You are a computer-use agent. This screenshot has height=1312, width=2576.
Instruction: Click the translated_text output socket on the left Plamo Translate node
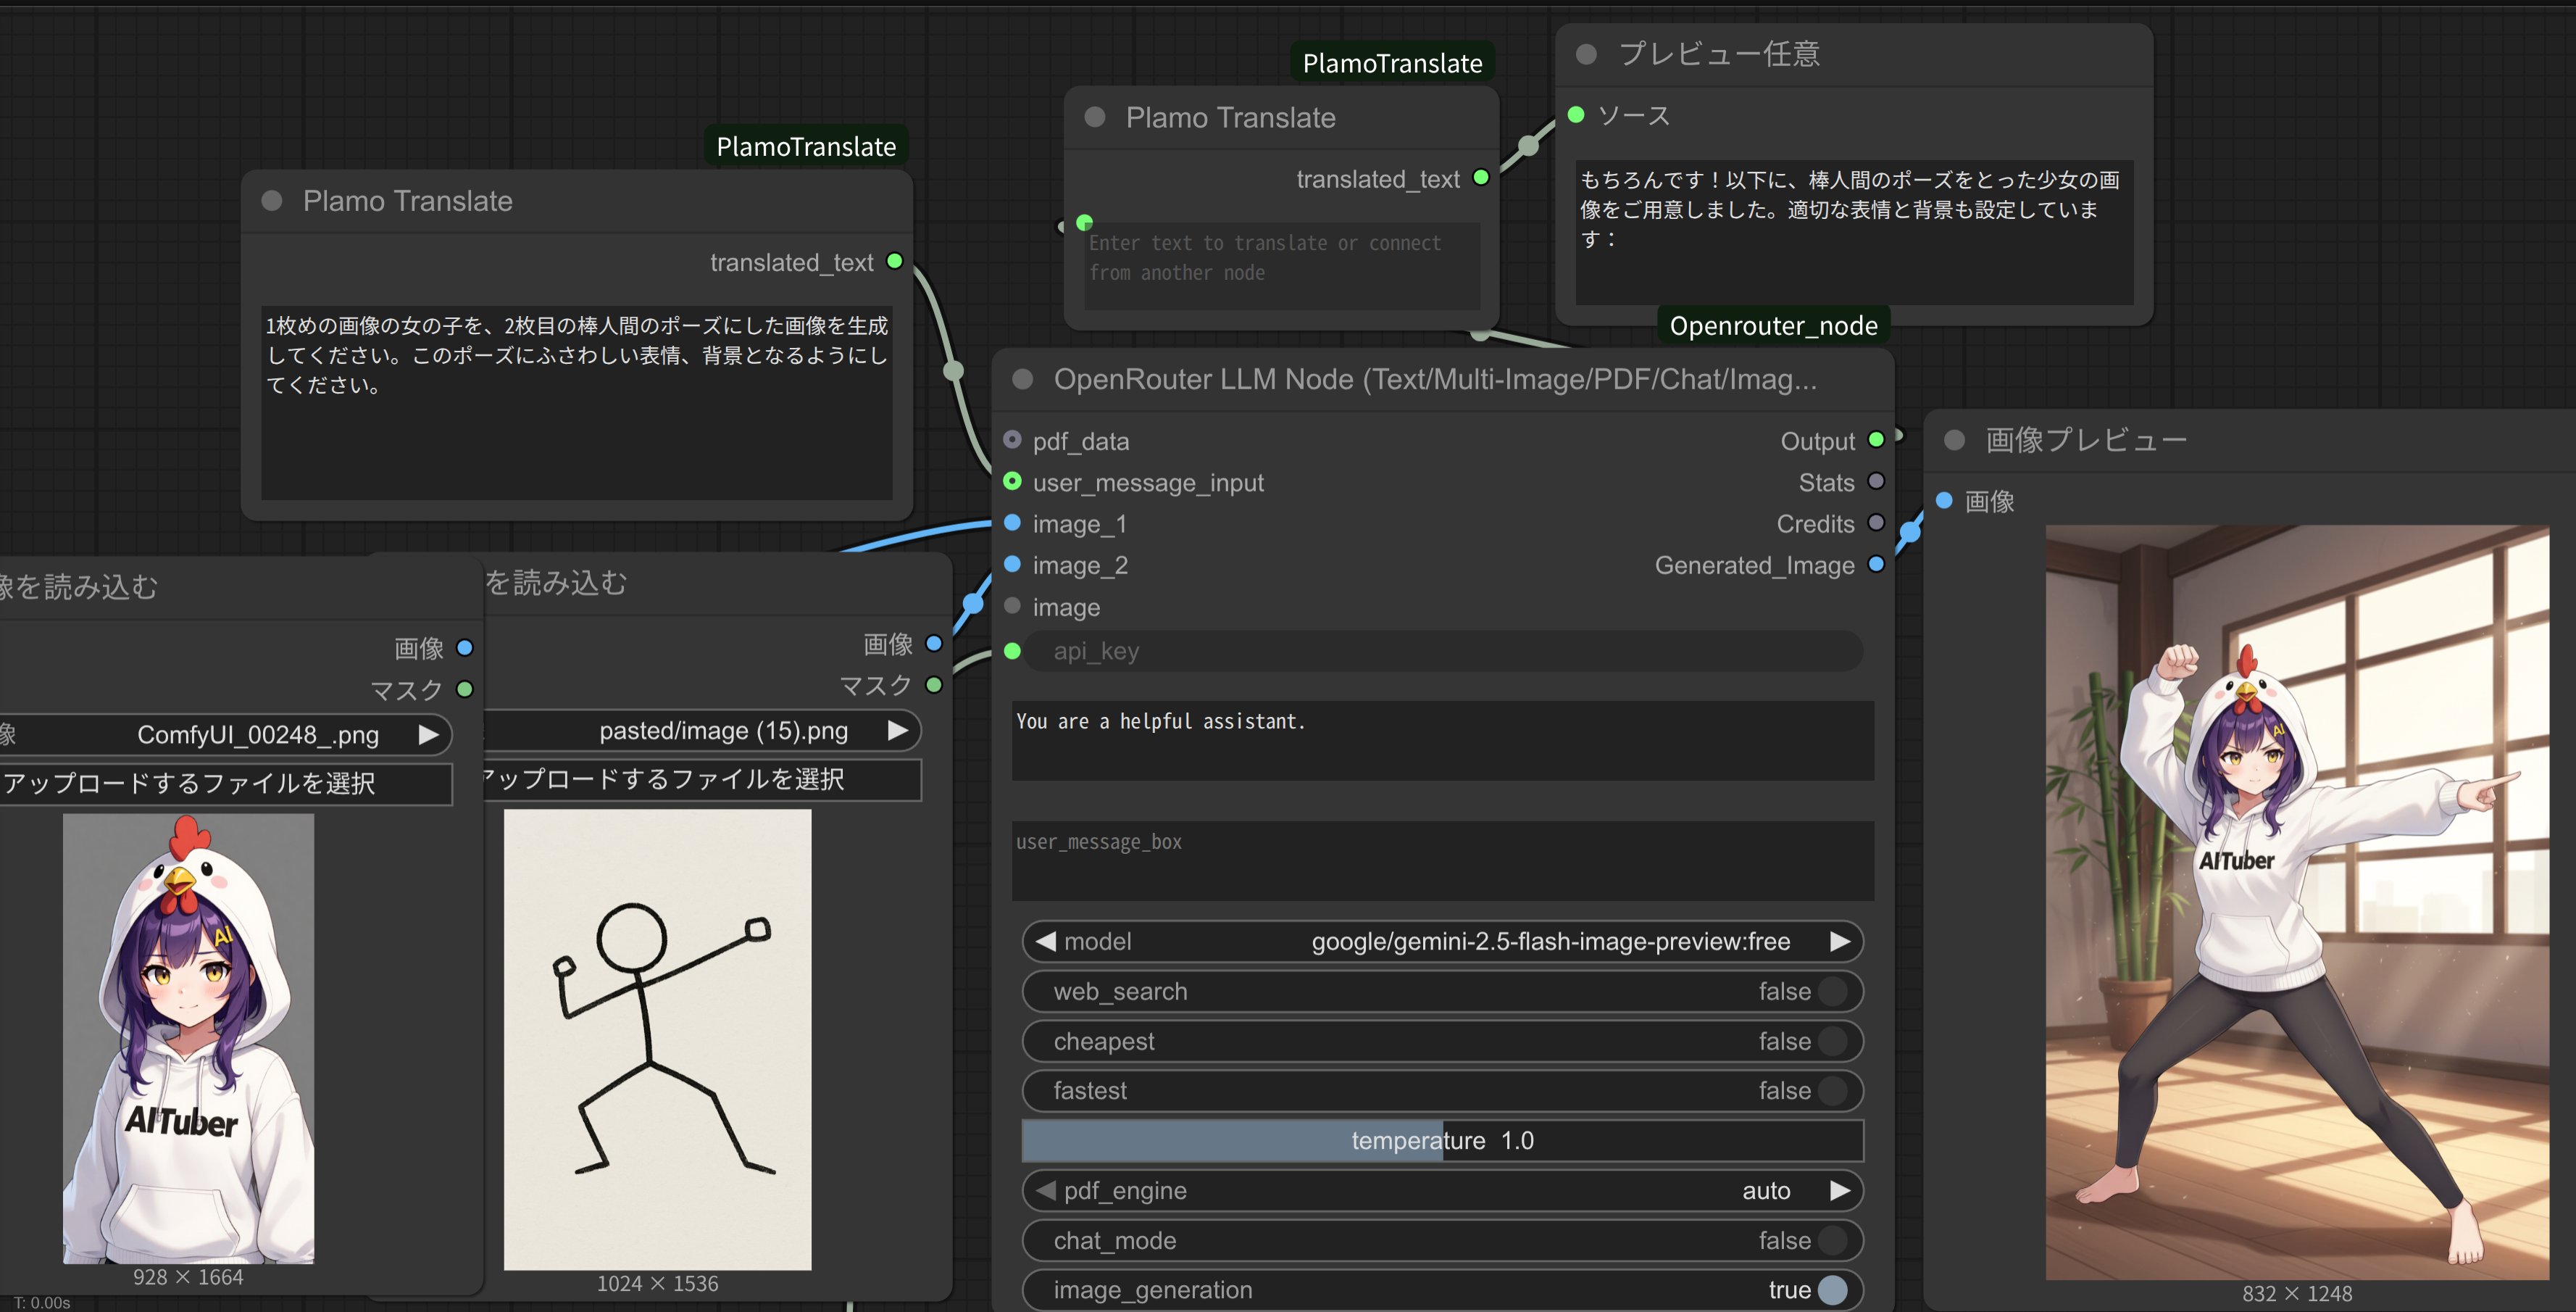pyautogui.click(x=895, y=261)
